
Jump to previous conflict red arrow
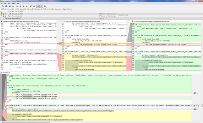tap(23, 6)
